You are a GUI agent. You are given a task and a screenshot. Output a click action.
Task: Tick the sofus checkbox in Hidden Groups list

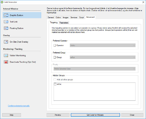[55, 84]
